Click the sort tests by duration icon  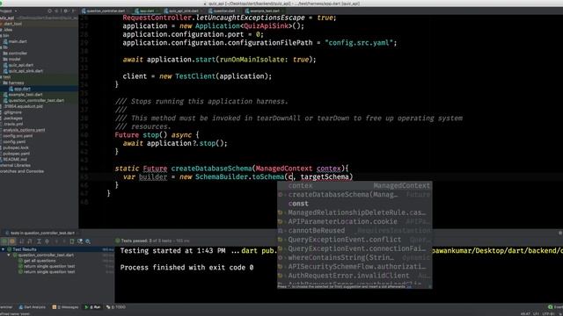[30, 241]
